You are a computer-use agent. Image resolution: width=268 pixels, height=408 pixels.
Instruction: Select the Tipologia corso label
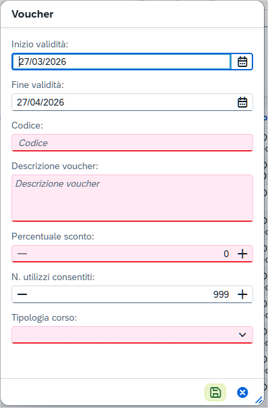coord(44,317)
